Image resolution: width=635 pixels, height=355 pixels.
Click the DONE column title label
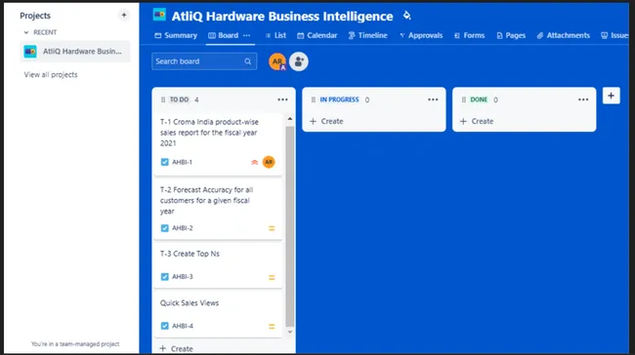tap(479, 99)
